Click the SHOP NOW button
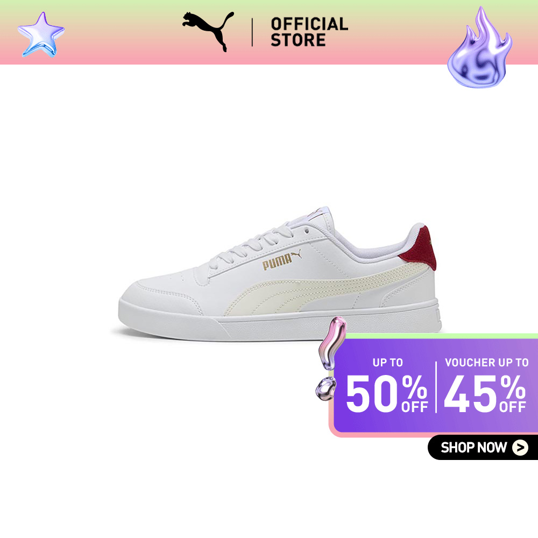Viewport: 538px width, 538px height. pos(483,448)
